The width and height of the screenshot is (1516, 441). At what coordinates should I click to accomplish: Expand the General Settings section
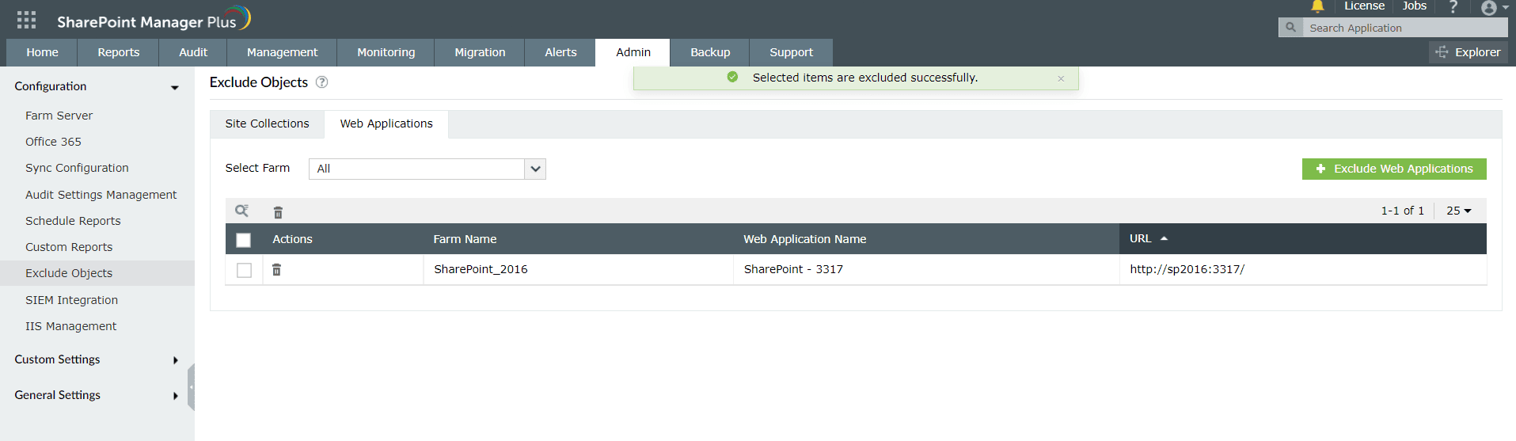[97, 395]
